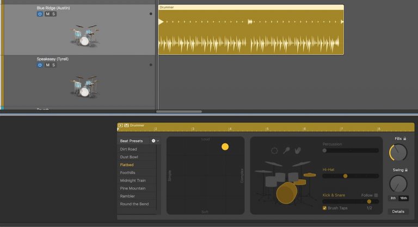Pick the Round the Bend preset
This screenshot has width=418, height=227.
(x=134, y=204)
